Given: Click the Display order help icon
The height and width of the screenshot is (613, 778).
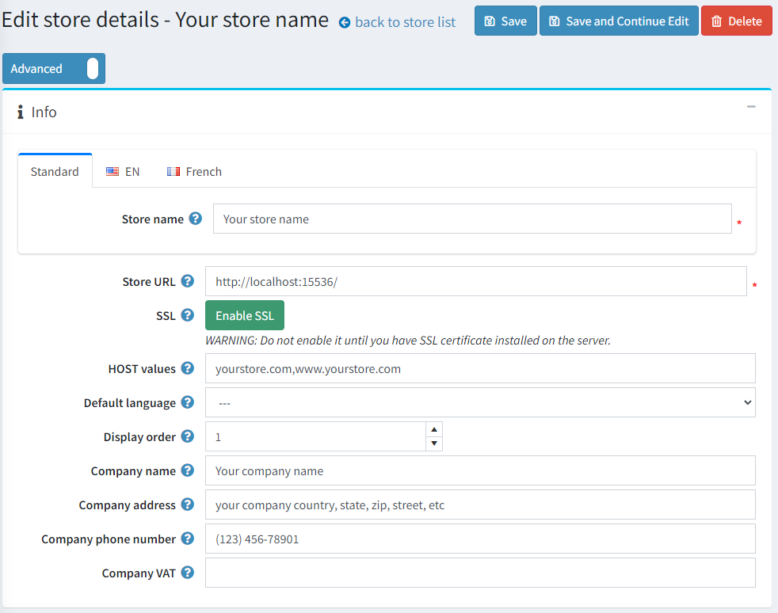Looking at the screenshot, I should [188, 436].
